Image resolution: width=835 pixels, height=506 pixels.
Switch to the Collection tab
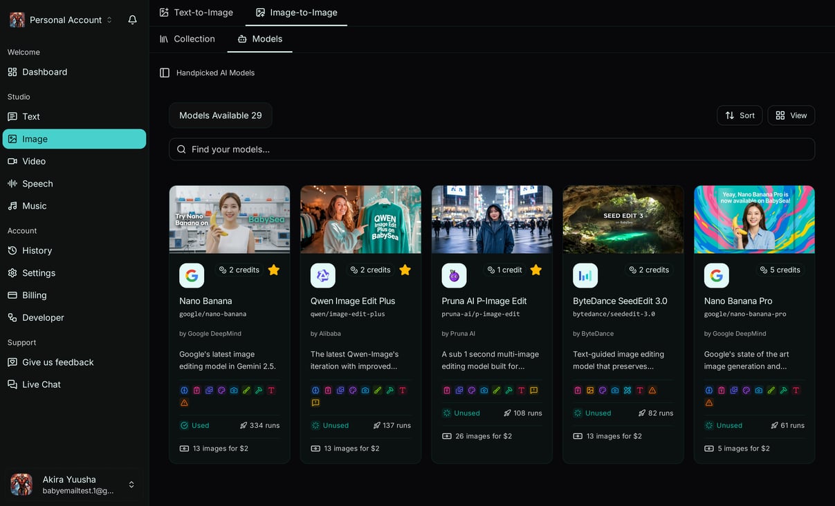coord(187,39)
